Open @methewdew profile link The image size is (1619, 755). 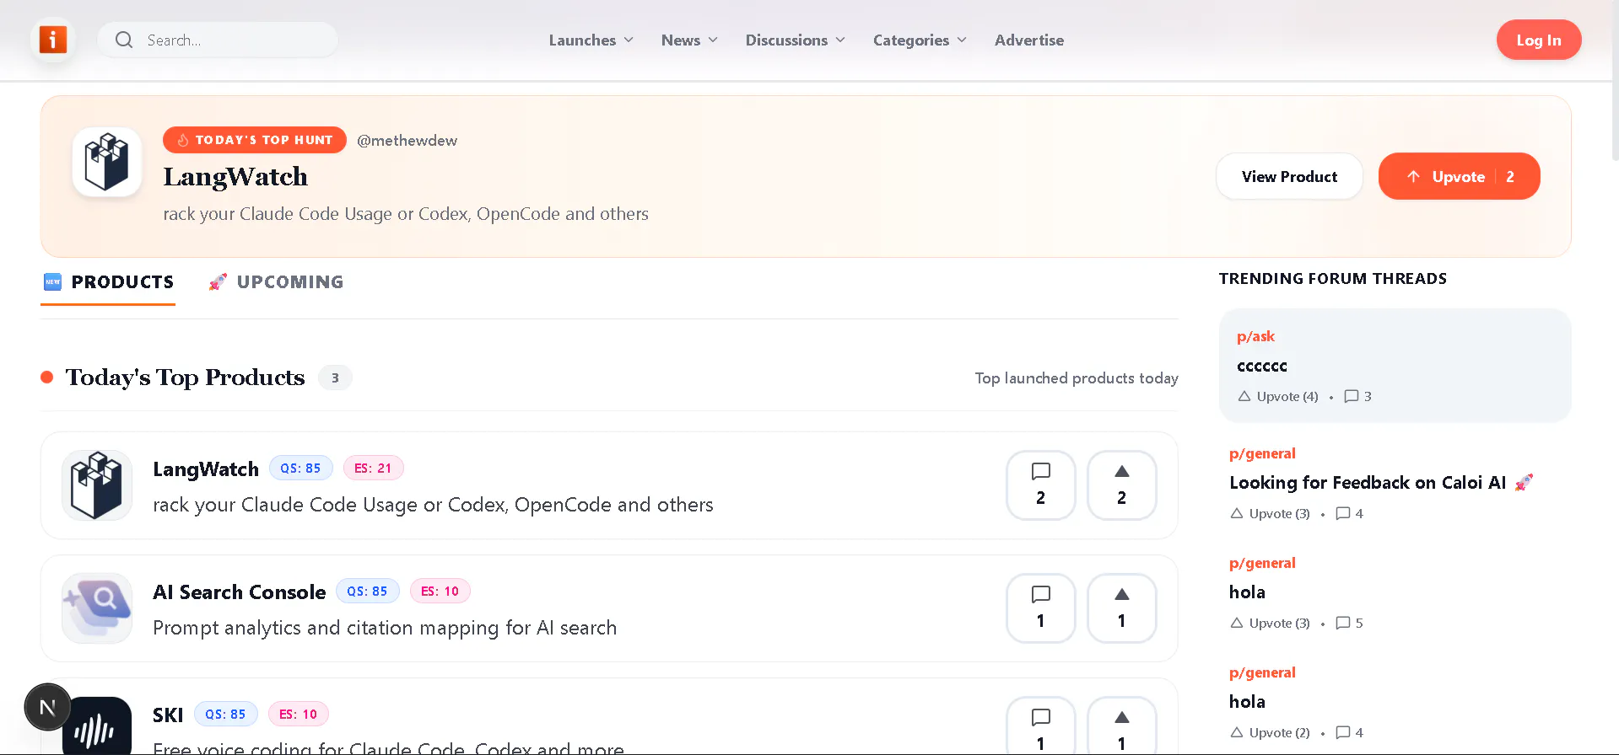pos(407,141)
